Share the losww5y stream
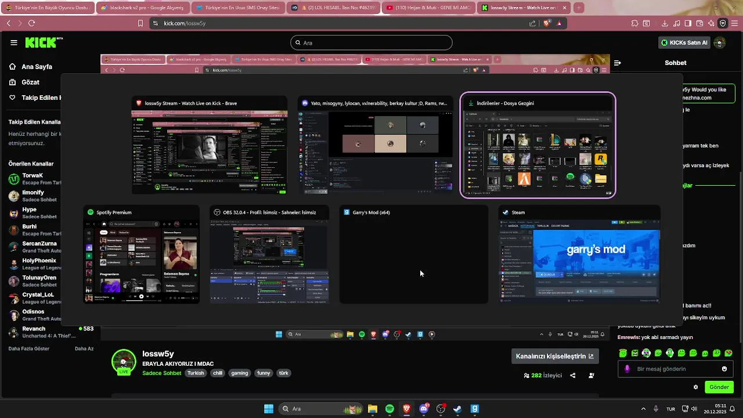 click(573, 375)
